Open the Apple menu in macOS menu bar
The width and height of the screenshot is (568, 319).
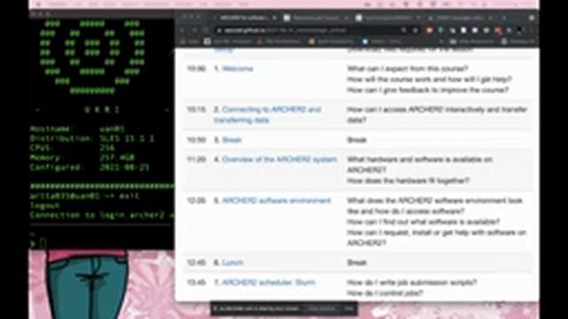pyautogui.click(x=39, y=4)
